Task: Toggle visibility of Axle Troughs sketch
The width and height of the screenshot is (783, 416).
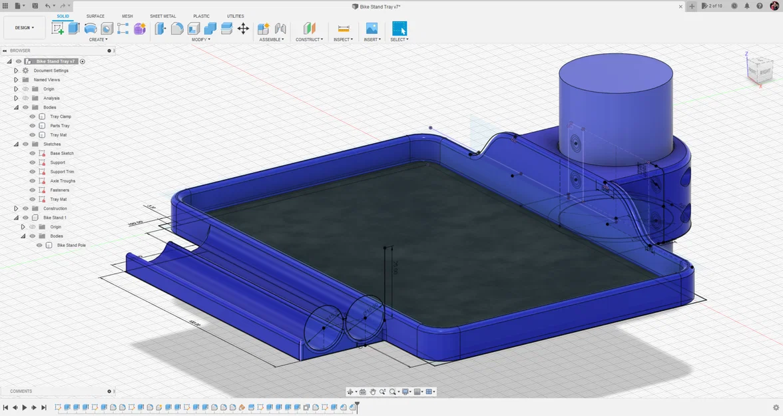Action: click(32, 181)
